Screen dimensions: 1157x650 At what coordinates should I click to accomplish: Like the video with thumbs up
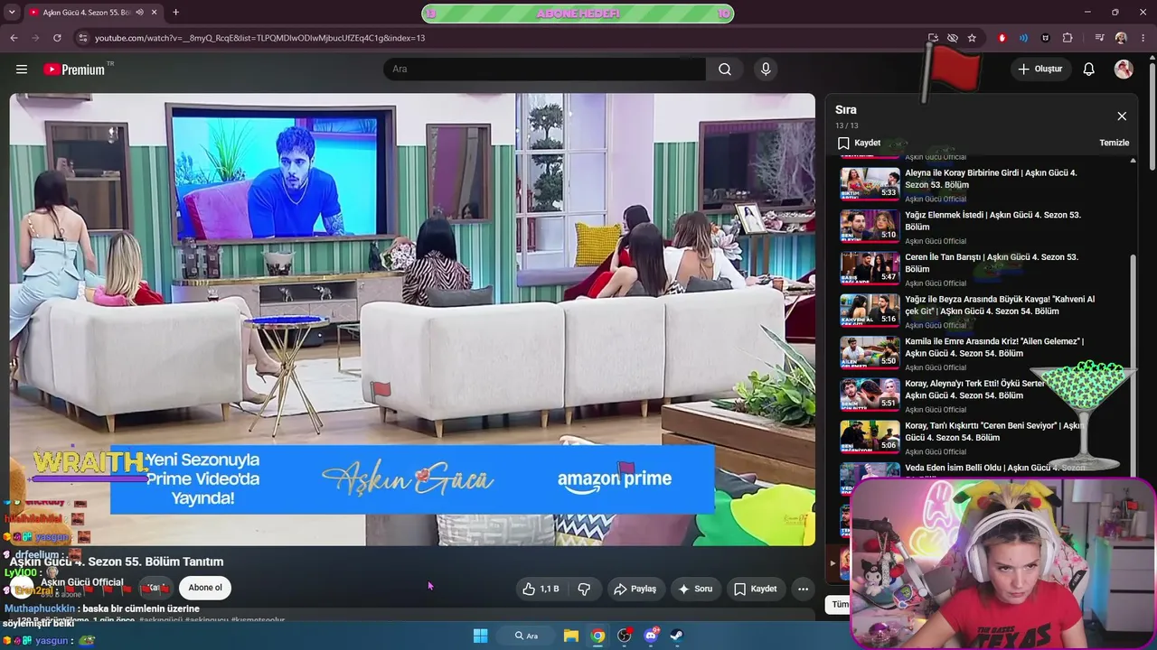click(x=541, y=589)
